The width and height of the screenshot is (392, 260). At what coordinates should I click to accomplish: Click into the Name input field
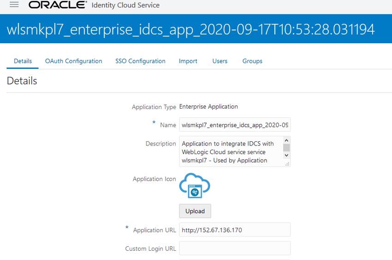coord(235,125)
